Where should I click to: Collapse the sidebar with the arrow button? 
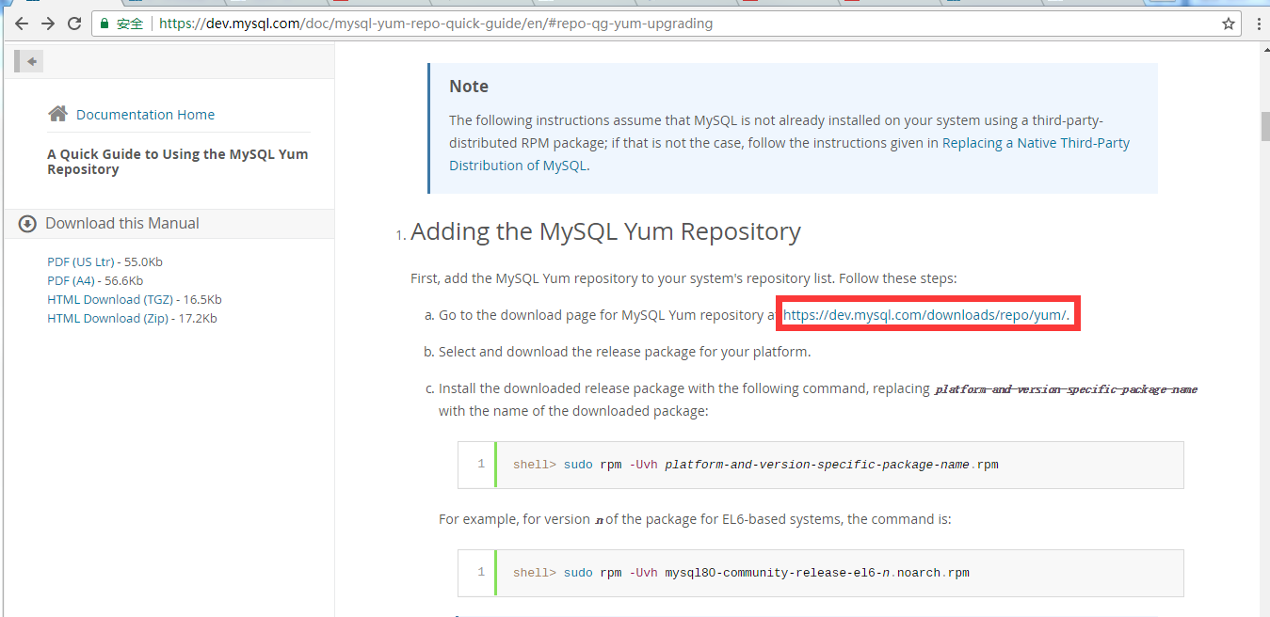29,61
